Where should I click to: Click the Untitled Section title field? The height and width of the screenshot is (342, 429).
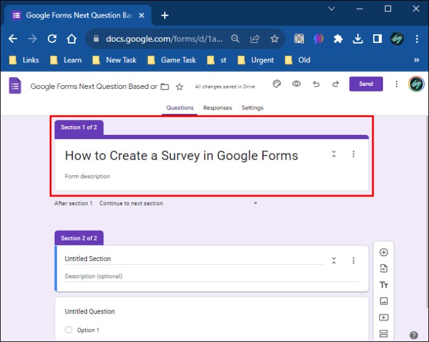click(x=194, y=259)
